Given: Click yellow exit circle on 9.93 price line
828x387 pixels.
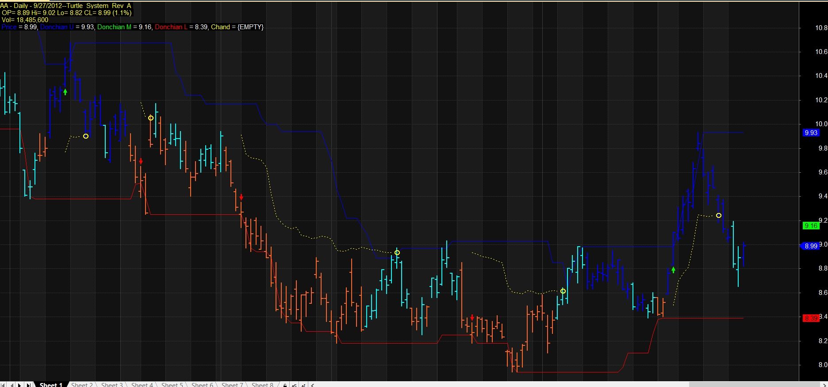Looking at the screenshot, I should tap(86, 136).
